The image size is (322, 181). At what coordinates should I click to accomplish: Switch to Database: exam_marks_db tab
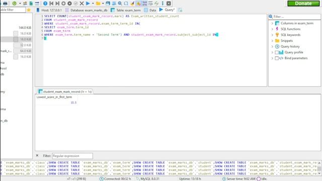click(87, 10)
